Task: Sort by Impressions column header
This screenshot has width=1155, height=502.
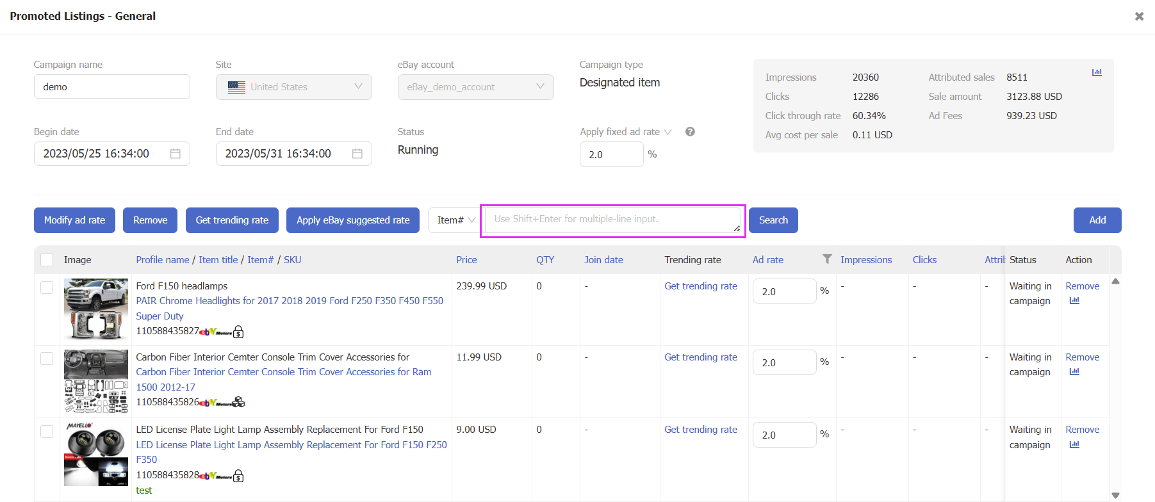Action: coord(865,260)
